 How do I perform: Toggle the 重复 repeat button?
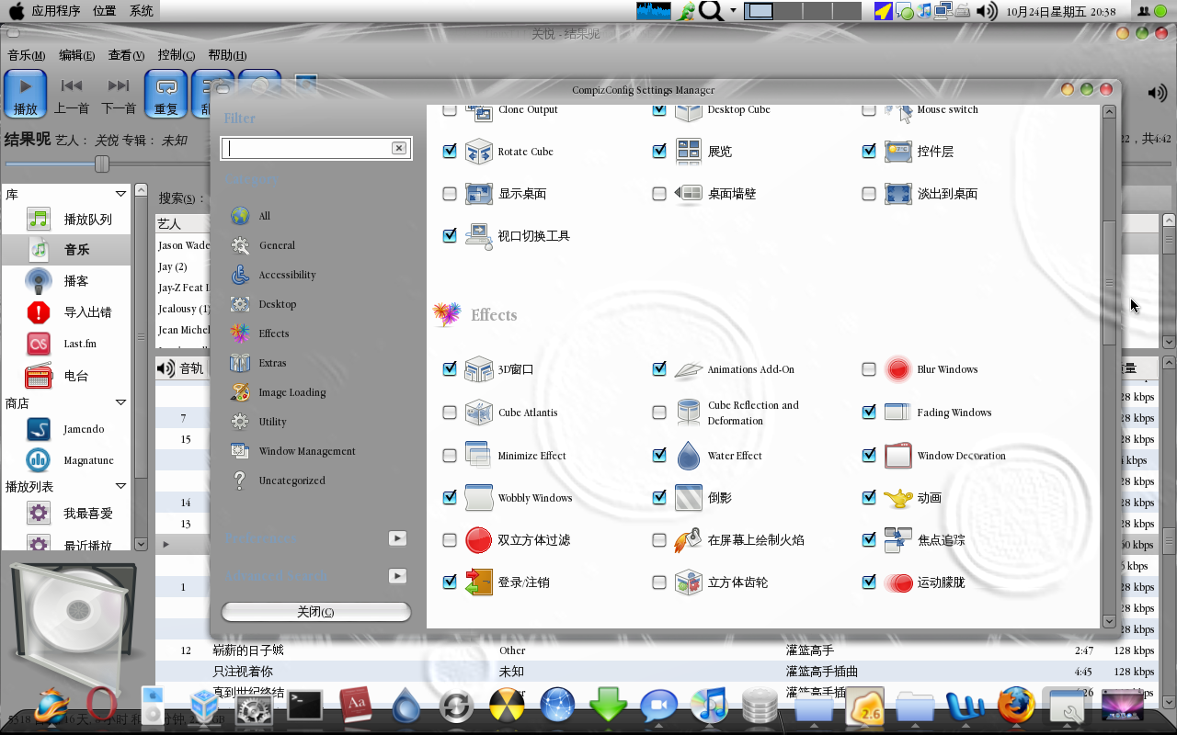[x=166, y=95]
